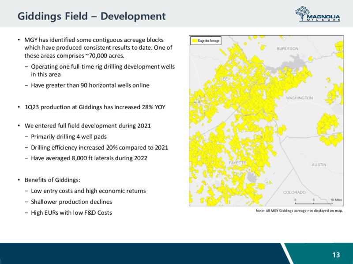This screenshot has width=353, height=264.
Task: Click slide page number 13
Action: [336, 255]
